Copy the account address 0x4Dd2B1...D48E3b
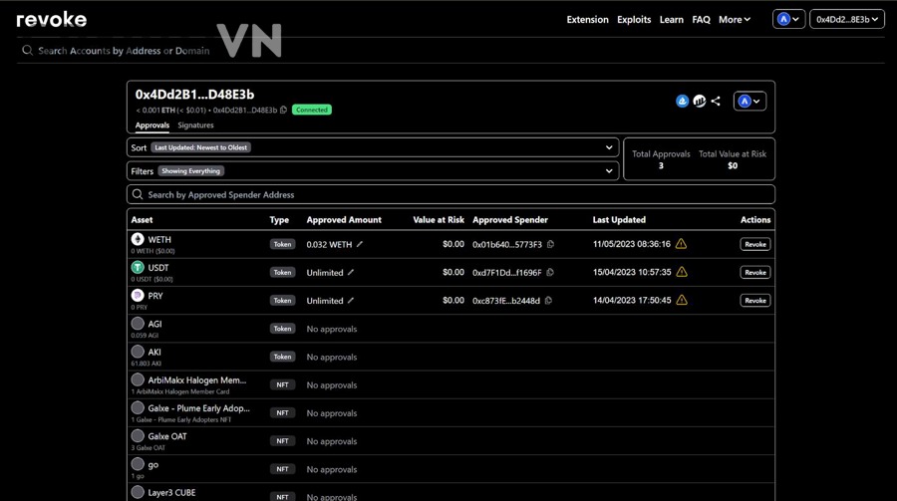 coord(283,110)
